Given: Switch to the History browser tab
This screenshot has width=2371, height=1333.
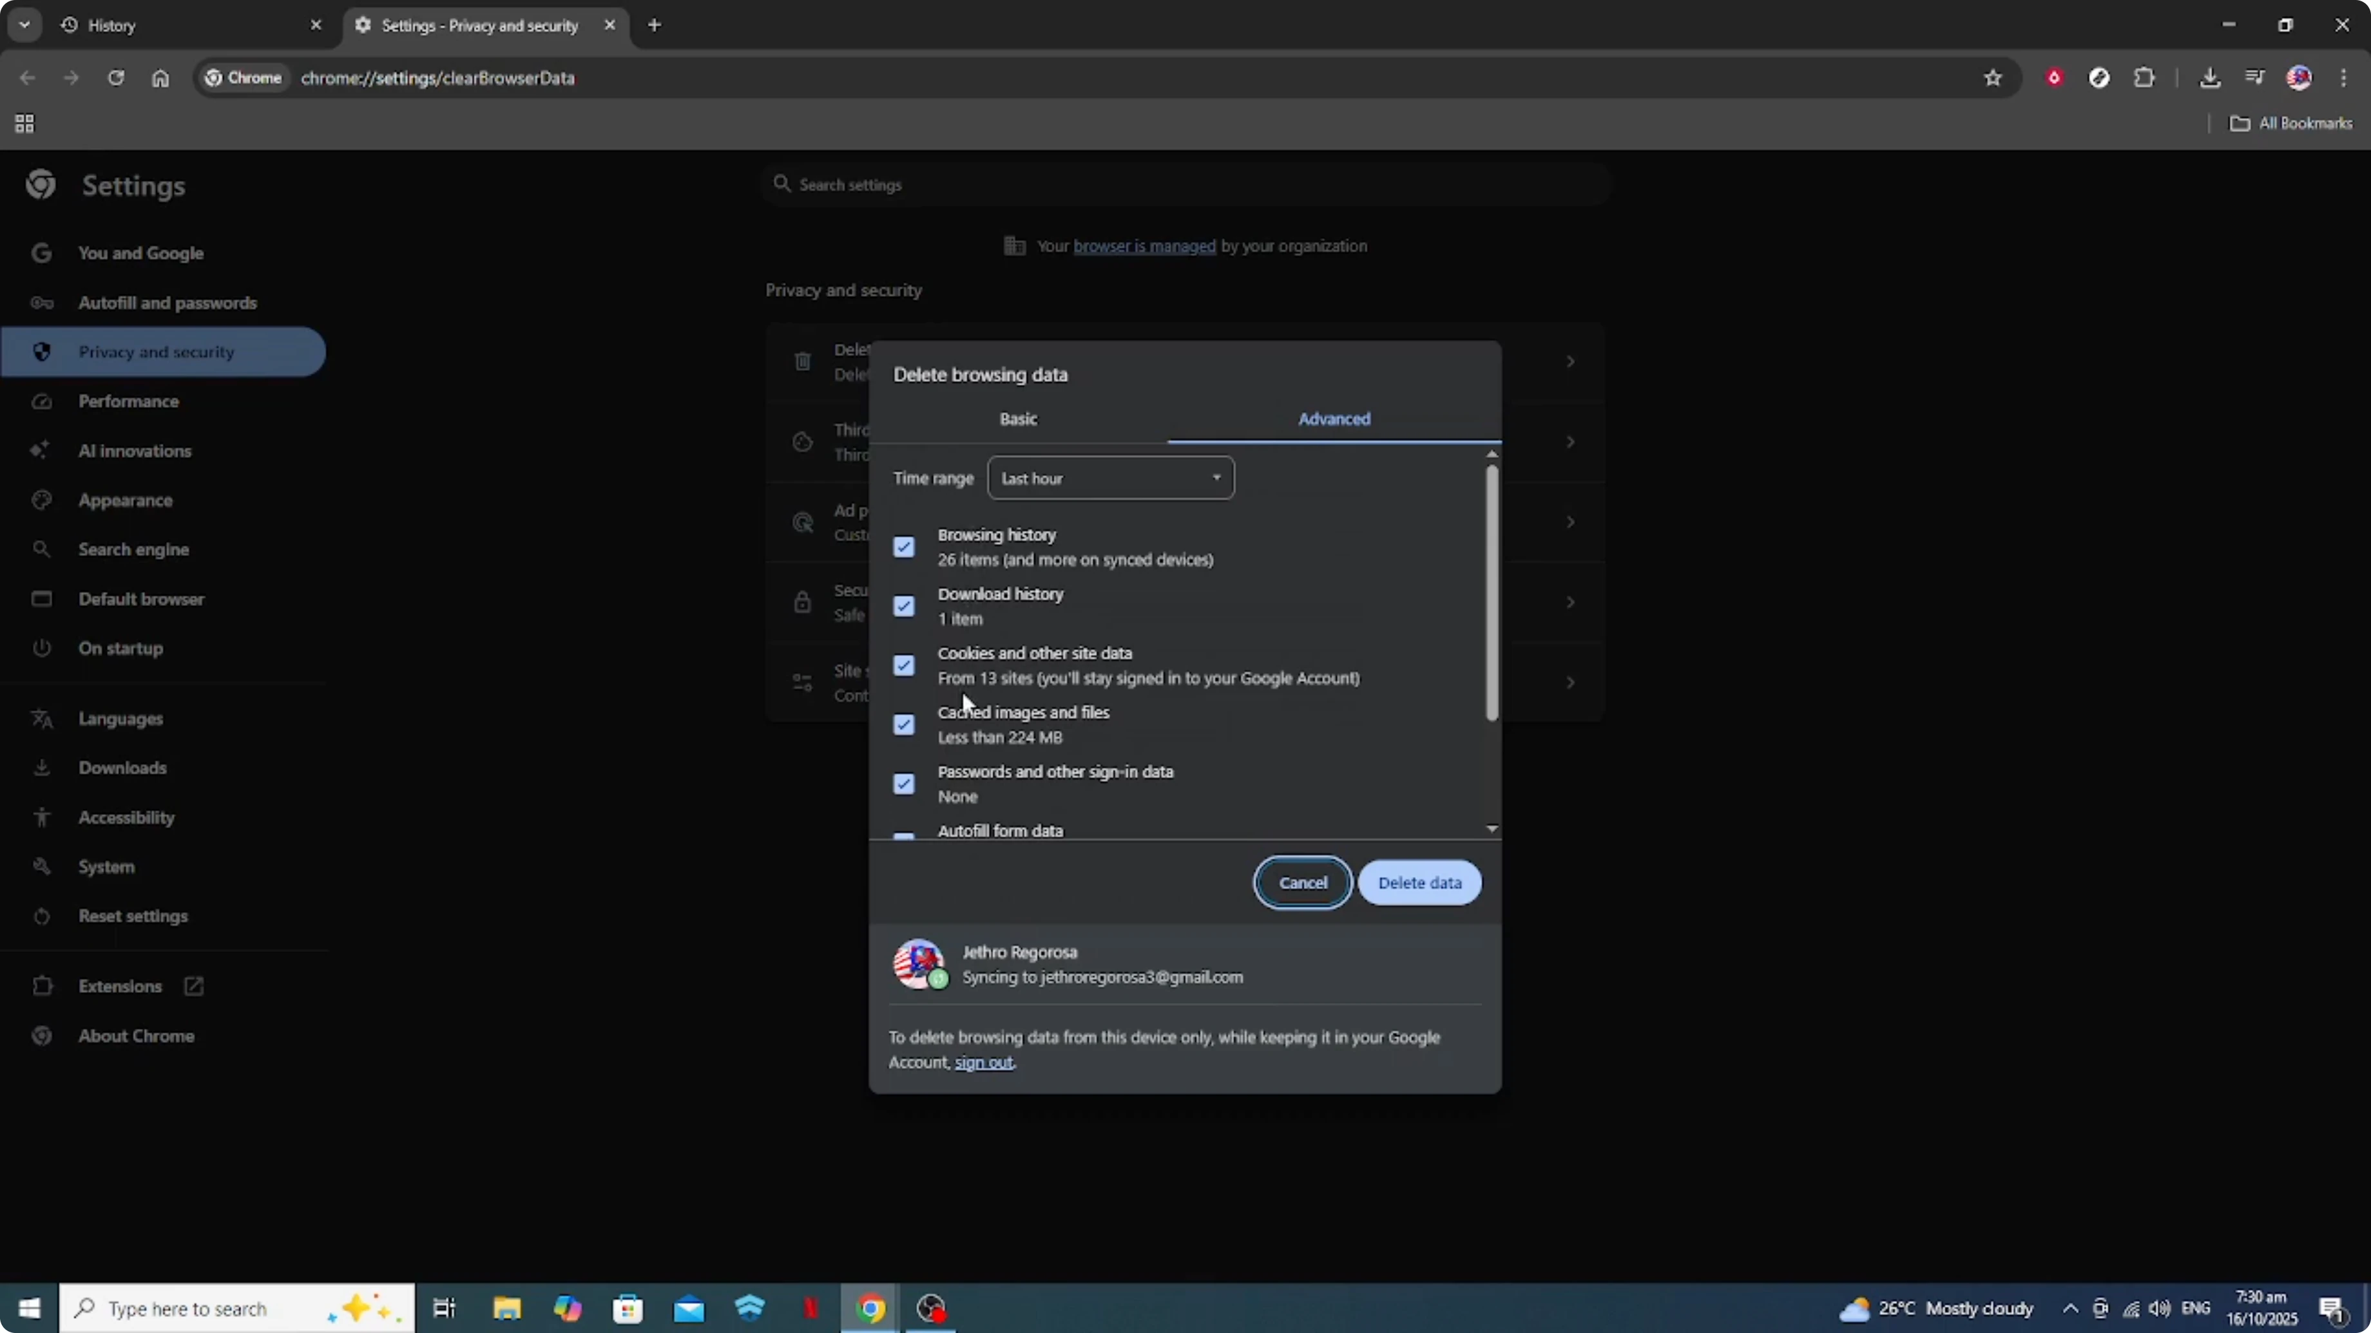Looking at the screenshot, I should pyautogui.click(x=184, y=26).
